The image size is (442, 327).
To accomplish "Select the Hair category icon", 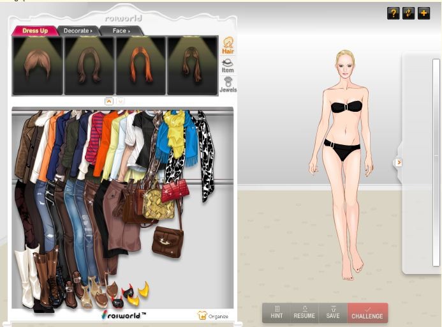I will 227,45.
